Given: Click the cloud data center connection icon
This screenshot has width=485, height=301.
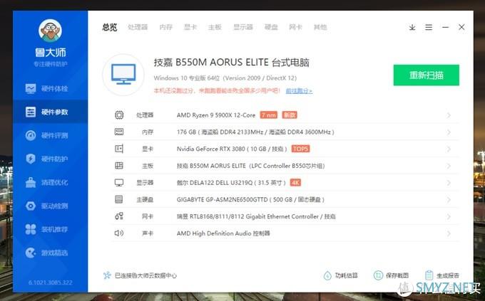Looking at the screenshot, I should pyautogui.click(x=107, y=275).
